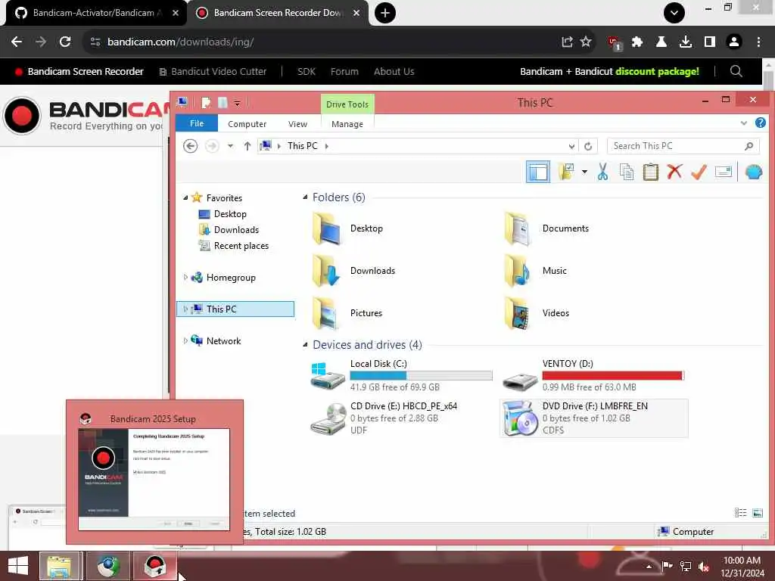Click Chrome address bar URL
This screenshot has width=775, height=581.
coord(181,42)
